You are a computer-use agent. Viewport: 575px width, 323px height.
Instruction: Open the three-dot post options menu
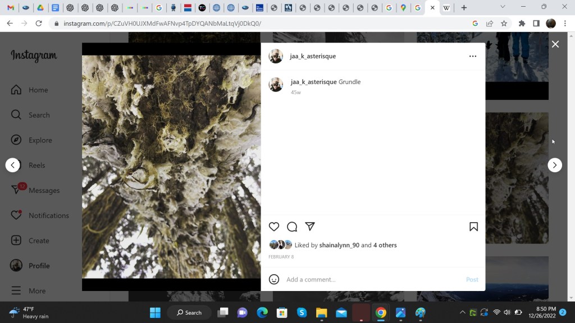tap(473, 56)
